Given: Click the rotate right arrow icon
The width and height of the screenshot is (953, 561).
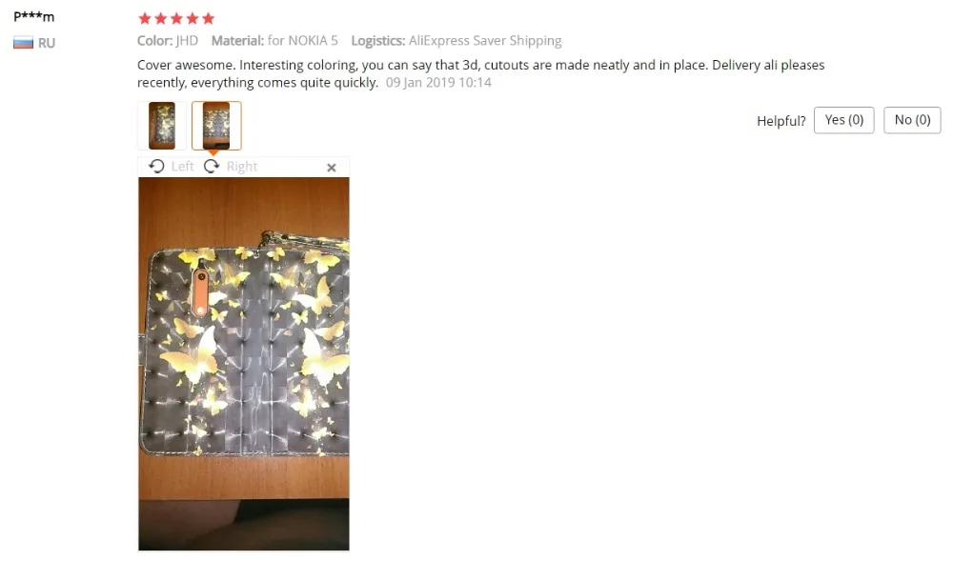Looking at the screenshot, I should (x=212, y=167).
